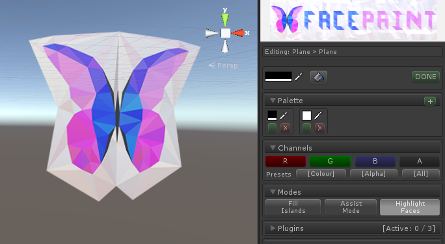Image resolution: width=445 pixels, height=244 pixels.
Task: Select the white palette swatch
Action: 306,116
